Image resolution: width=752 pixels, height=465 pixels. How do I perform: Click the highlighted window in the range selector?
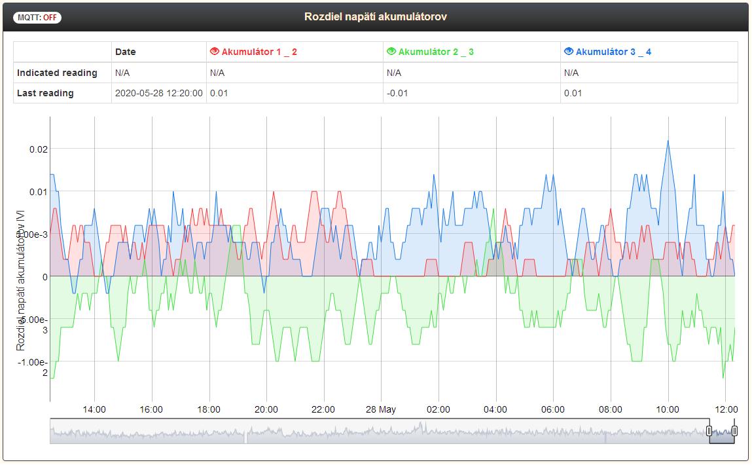coord(722,432)
